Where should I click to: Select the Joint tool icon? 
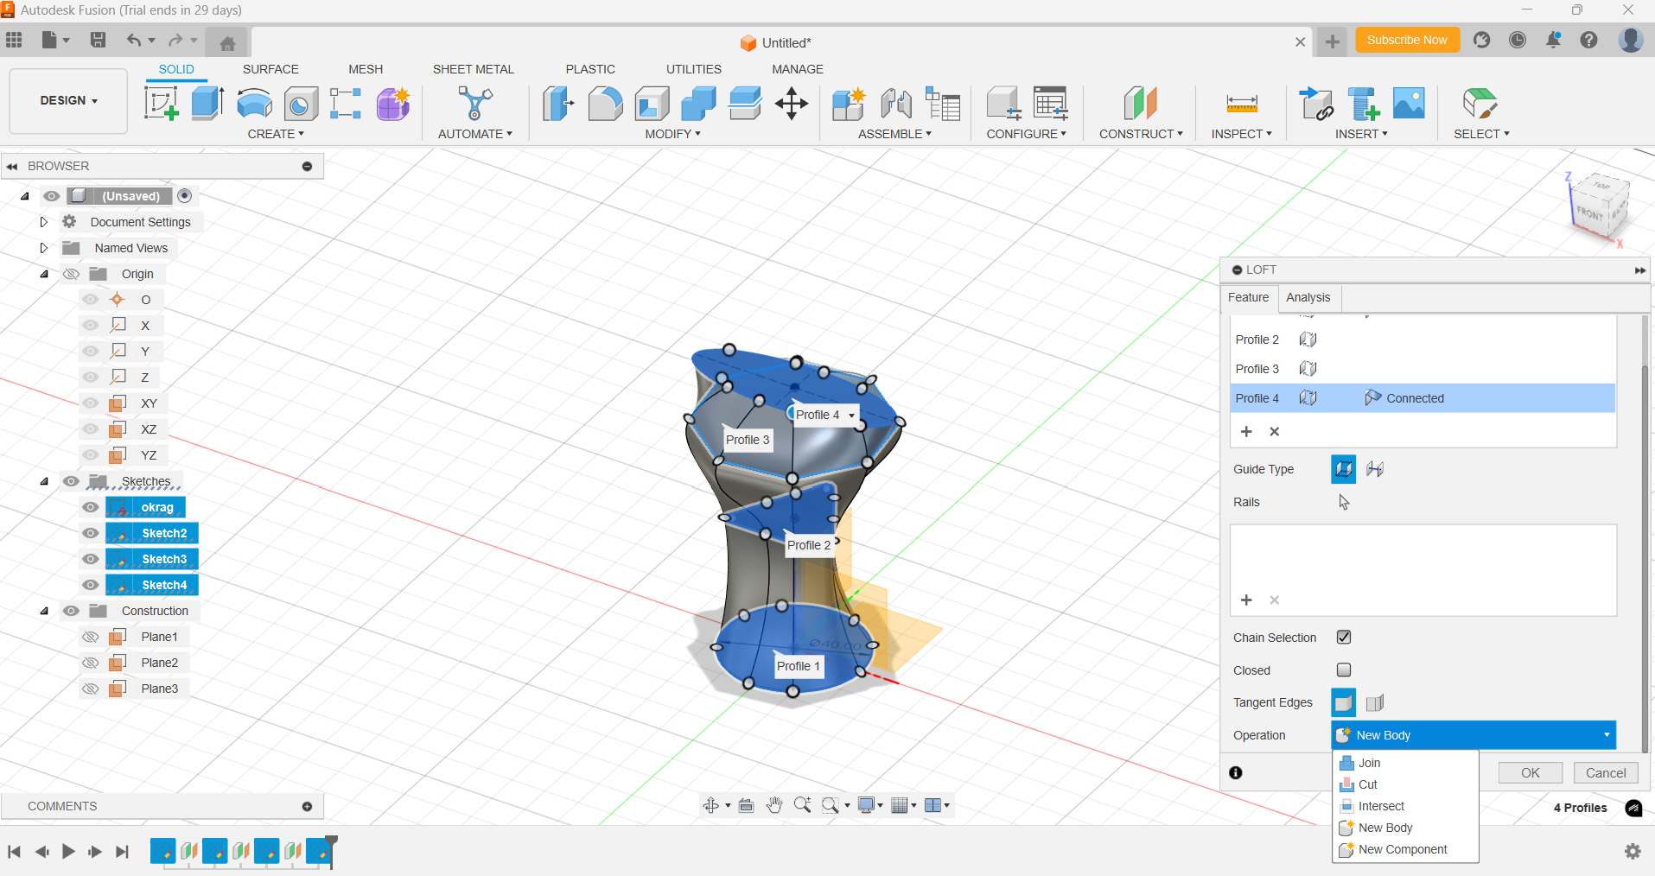896,104
